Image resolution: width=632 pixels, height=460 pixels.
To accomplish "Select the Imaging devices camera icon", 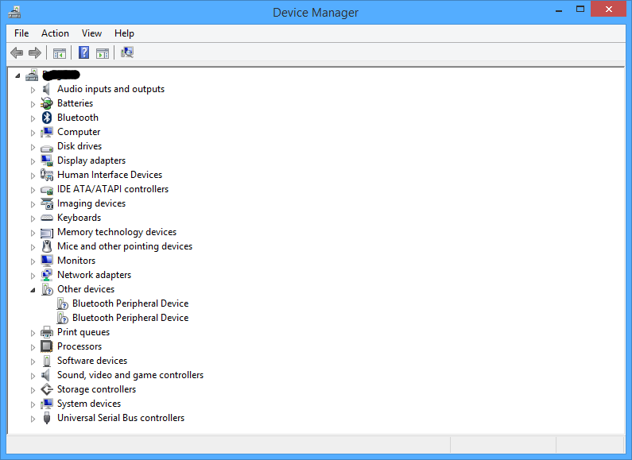I will point(47,204).
